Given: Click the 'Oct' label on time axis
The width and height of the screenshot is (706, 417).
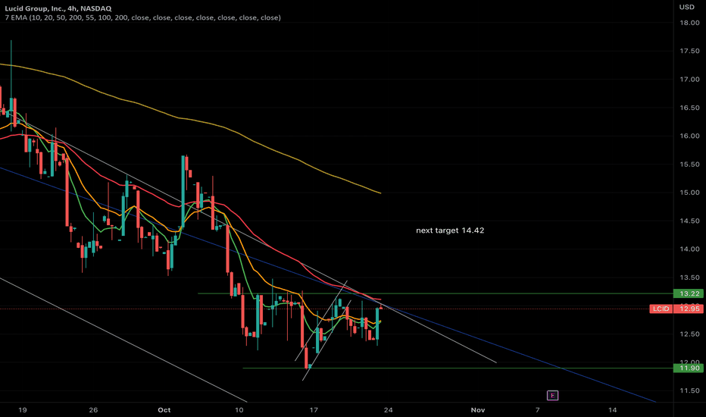Looking at the screenshot, I should (164, 409).
